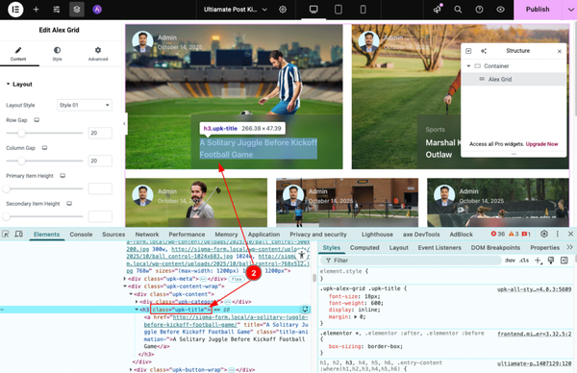Switch to tablet responsive view
This screenshot has width=577, height=373.
339,10
